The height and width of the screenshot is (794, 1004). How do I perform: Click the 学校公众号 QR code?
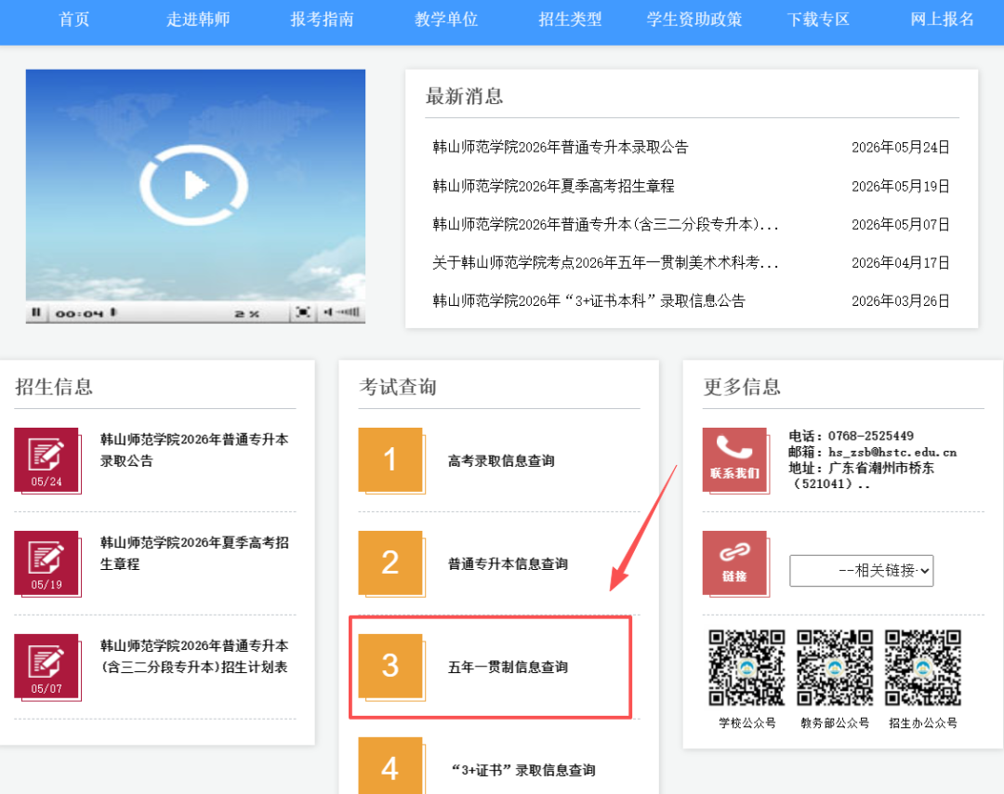pyautogui.click(x=746, y=668)
